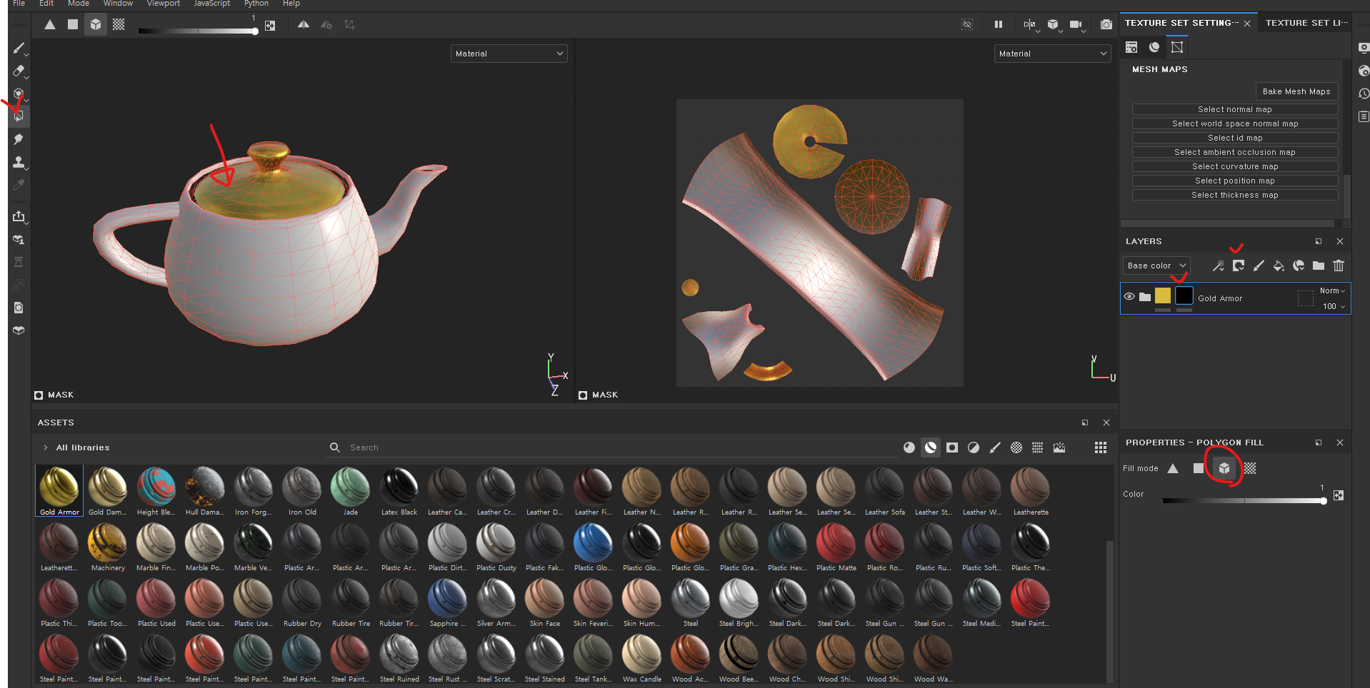Filter assets by brushes icon
This screenshot has height=688, width=1370.
coord(994,447)
